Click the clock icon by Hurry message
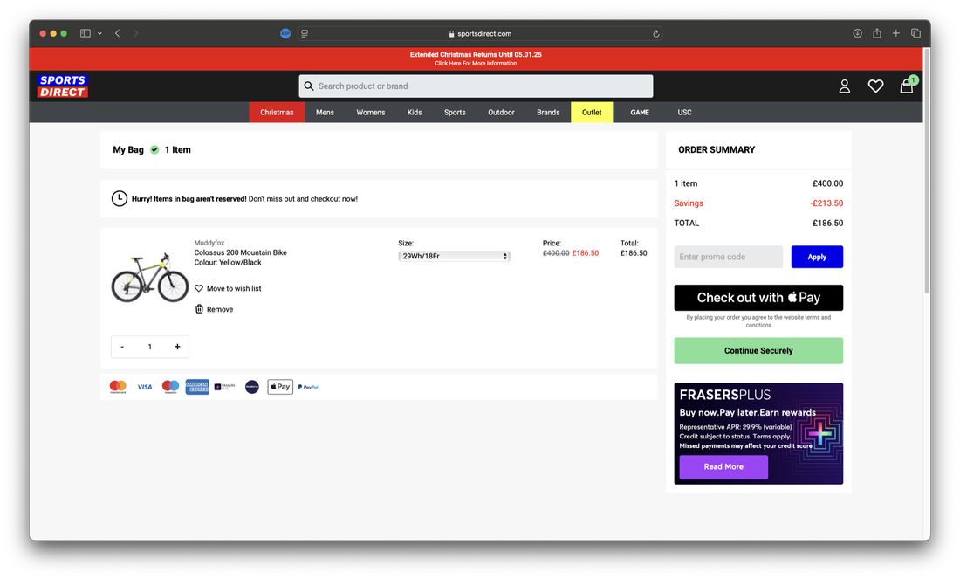The width and height of the screenshot is (960, 579). (120, 198)
